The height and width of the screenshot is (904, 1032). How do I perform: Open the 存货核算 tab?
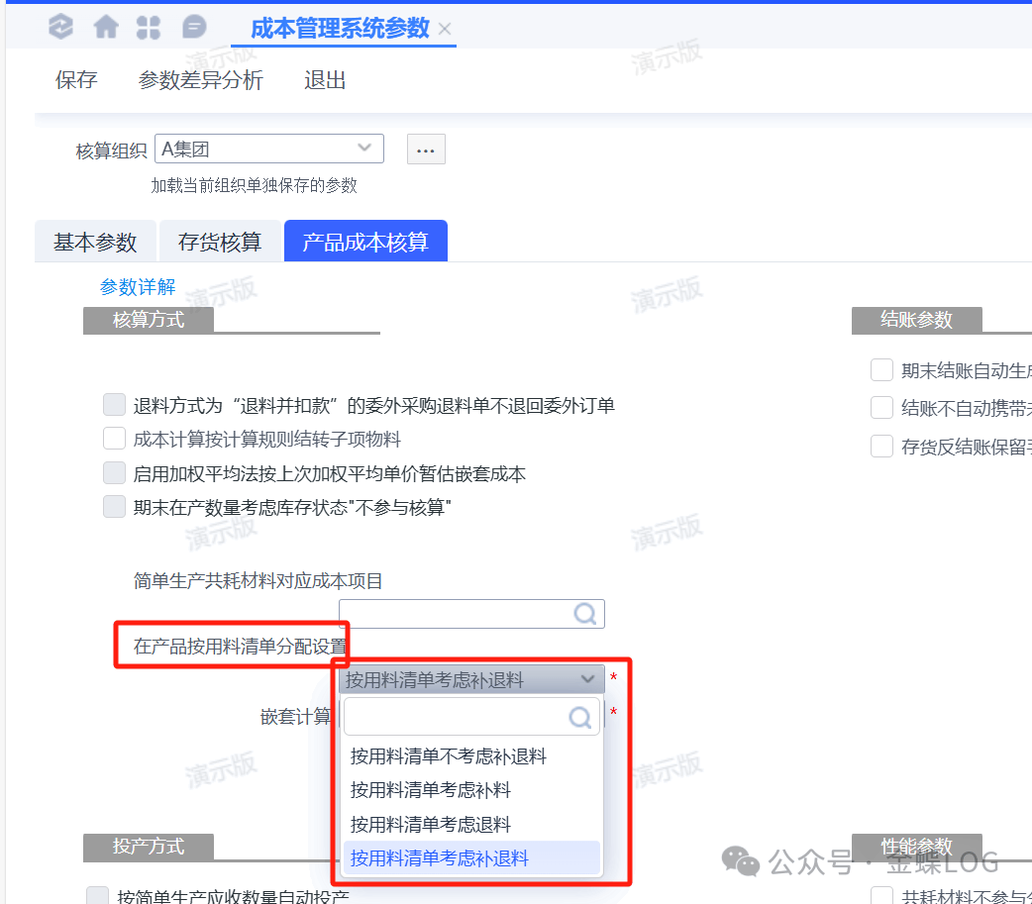[x=220, y=243]
